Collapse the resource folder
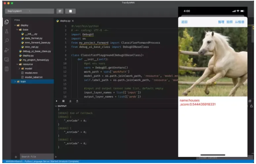 [17, 64]
